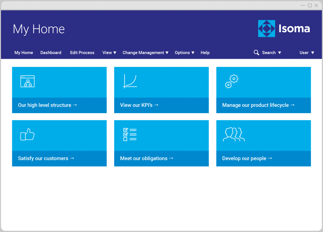Click the thumbs up customers icon
Viewport: 323px width, 232px height.
pyautogui.click(x=27, y=134)
